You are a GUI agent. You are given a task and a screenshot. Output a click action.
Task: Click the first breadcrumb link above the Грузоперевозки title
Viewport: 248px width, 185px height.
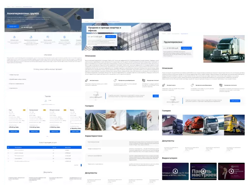(x=164, y=34)
